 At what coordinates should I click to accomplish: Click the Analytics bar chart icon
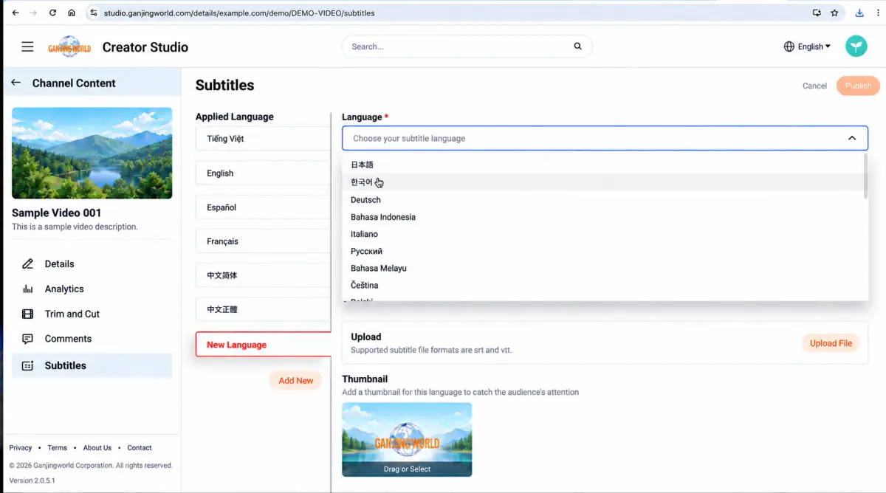point(28,289)
